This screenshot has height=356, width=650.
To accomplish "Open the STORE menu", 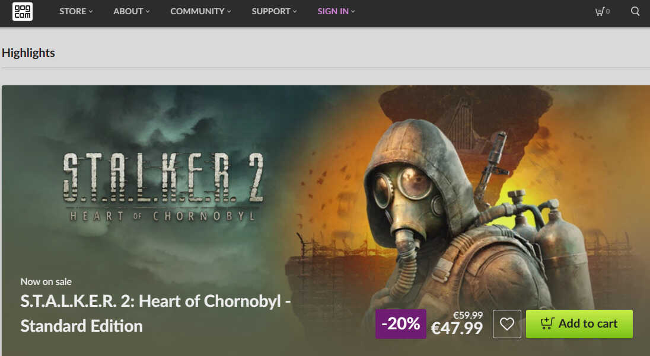I will click(72, 11).
